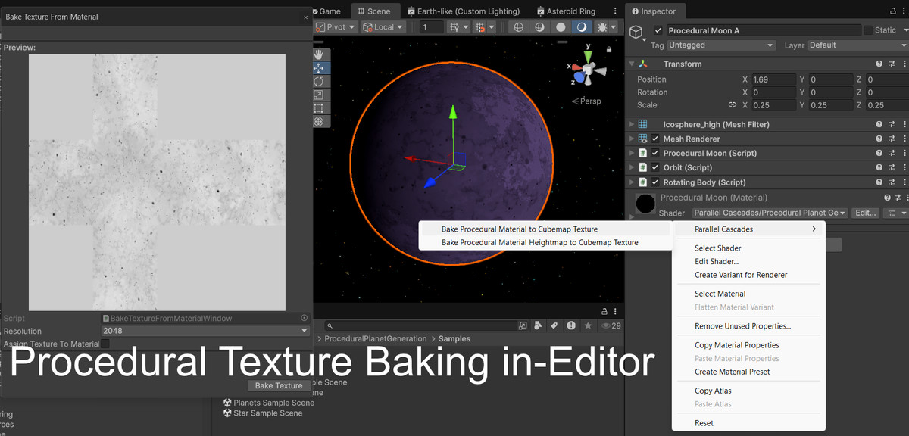The width and height of the screenshot is (909, 436).
Task: Select the Scale tool icon
Action: [x=319, y=95]
